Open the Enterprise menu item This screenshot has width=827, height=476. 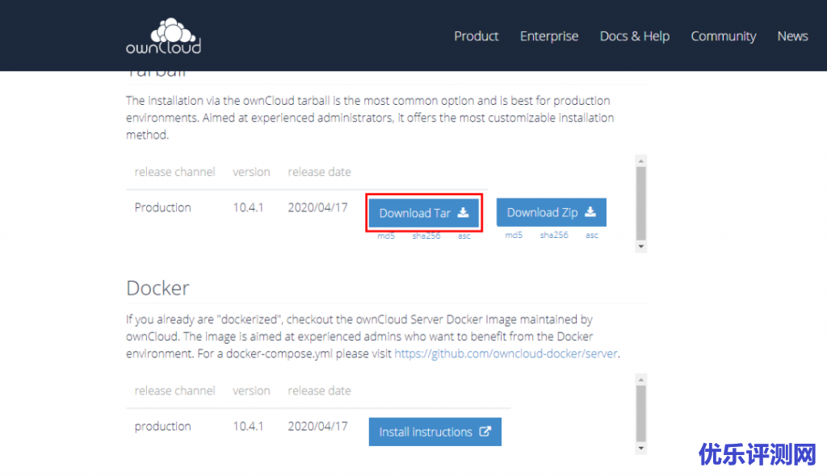[x=549, y=36]
